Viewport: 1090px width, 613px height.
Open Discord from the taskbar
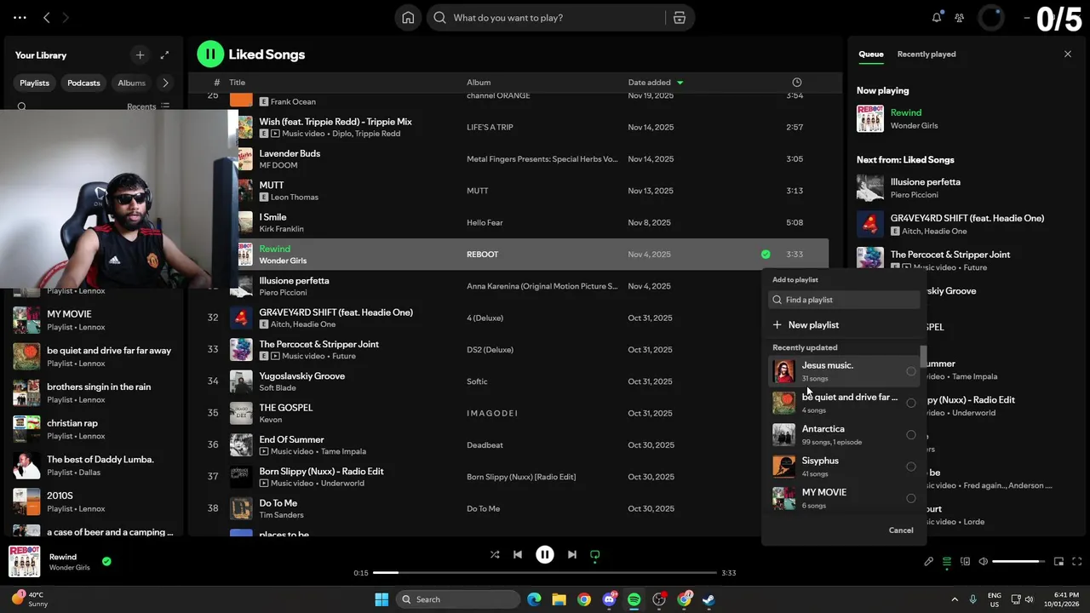point(609,599)
